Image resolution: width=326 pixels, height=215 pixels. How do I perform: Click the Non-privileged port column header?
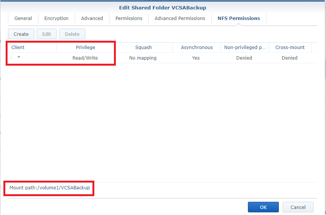[244, 48]
